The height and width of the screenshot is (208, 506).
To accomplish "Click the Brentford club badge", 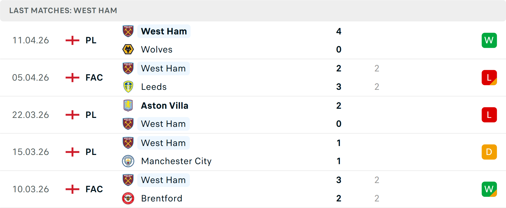I will tap(128, 198).
